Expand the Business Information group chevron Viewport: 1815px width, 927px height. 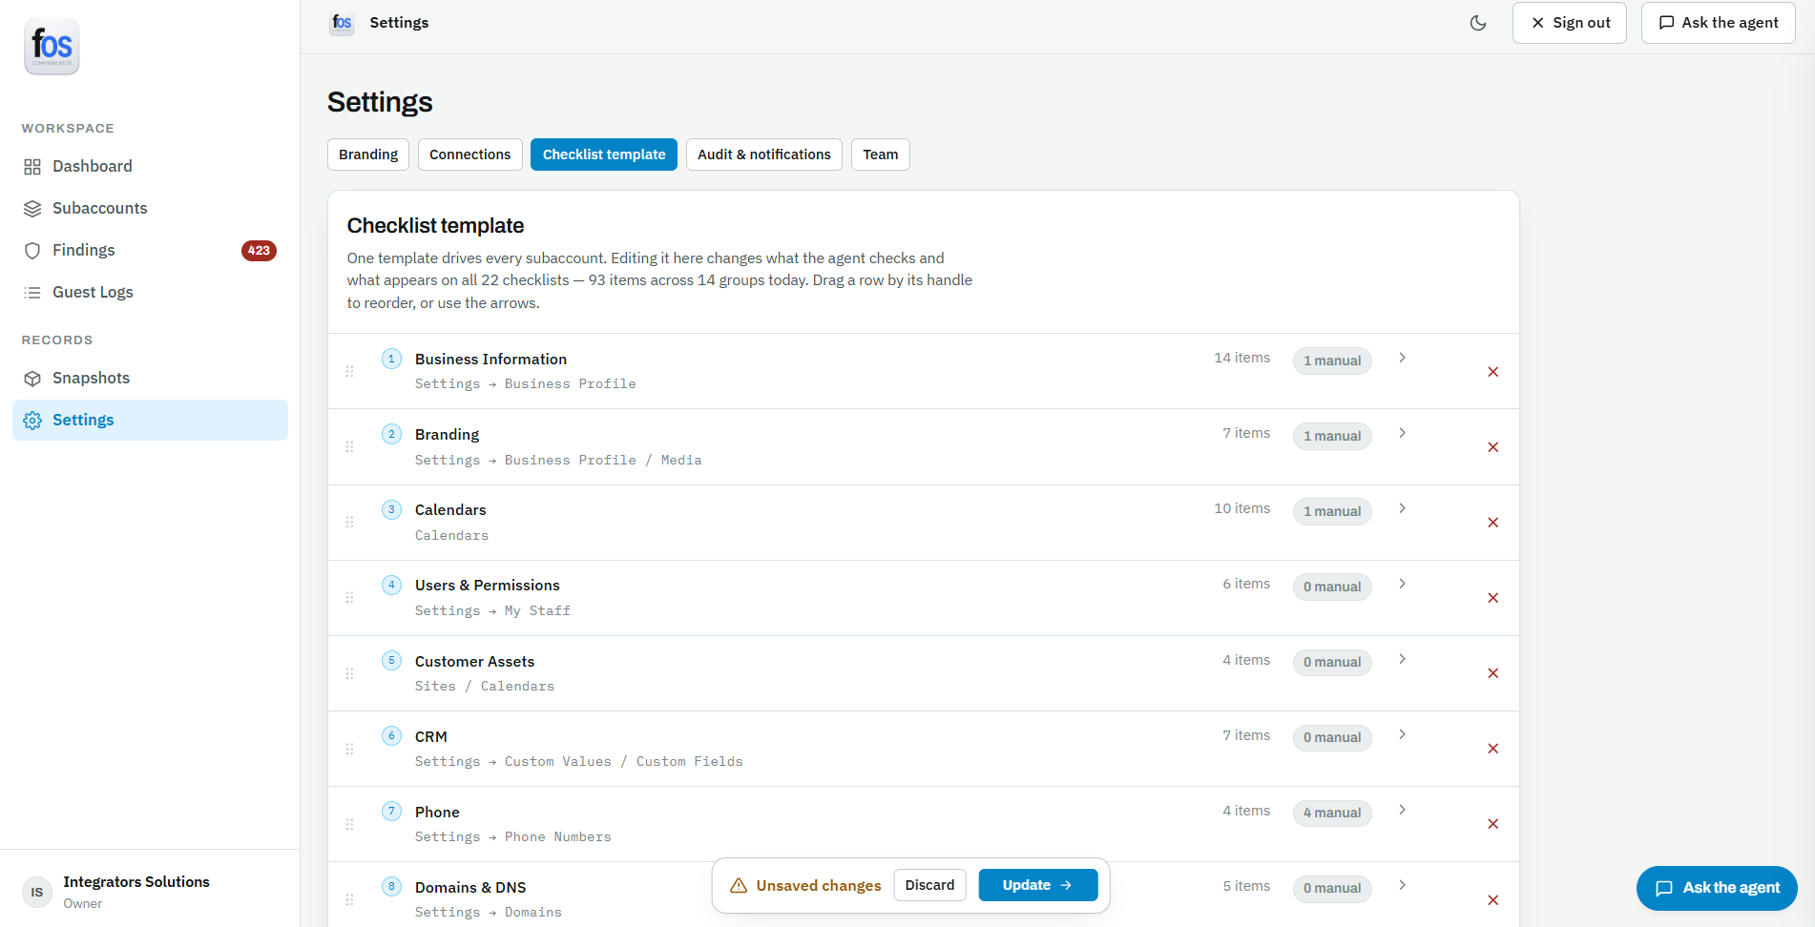[x=1402, y=358]
